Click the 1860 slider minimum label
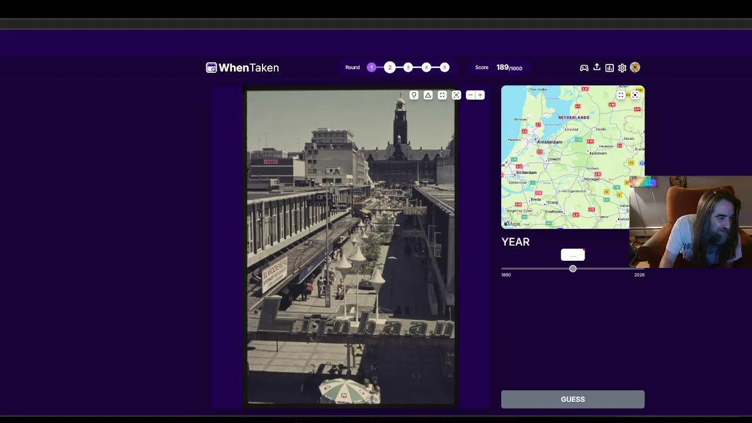 click(506, 275)
